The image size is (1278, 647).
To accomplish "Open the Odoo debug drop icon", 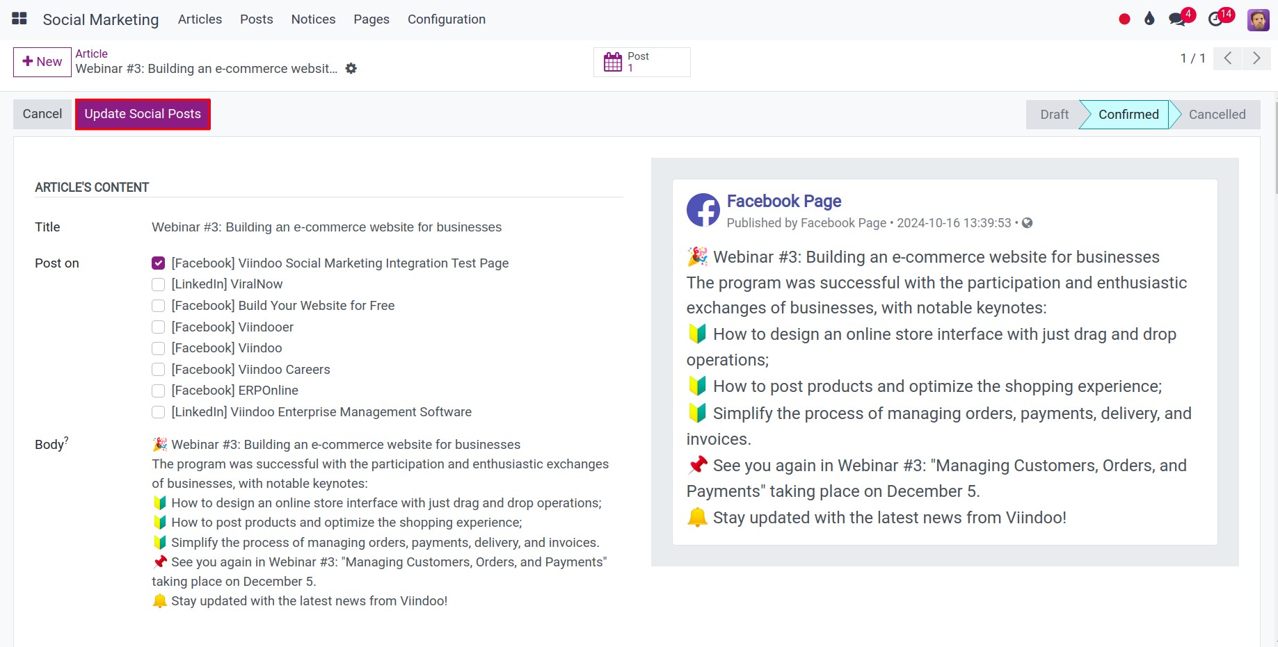I will [1149, 19].
